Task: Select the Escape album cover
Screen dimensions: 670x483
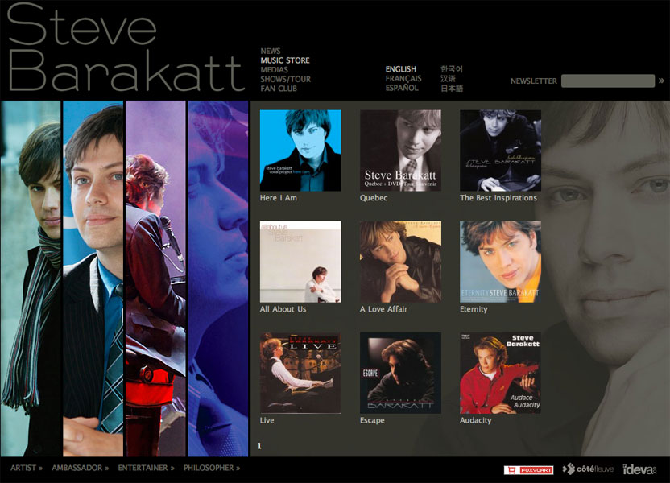Action: pos(400,373)
